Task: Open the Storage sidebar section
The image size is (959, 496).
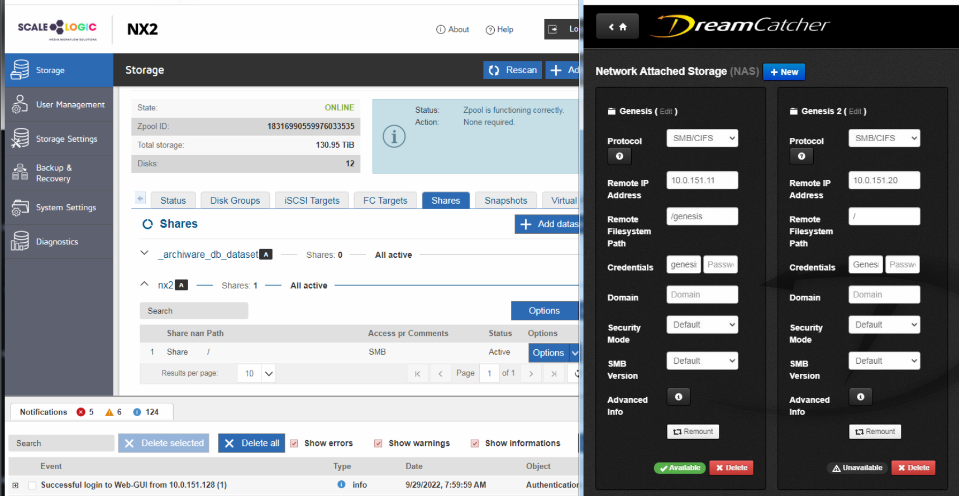Action: pos(59,70)
